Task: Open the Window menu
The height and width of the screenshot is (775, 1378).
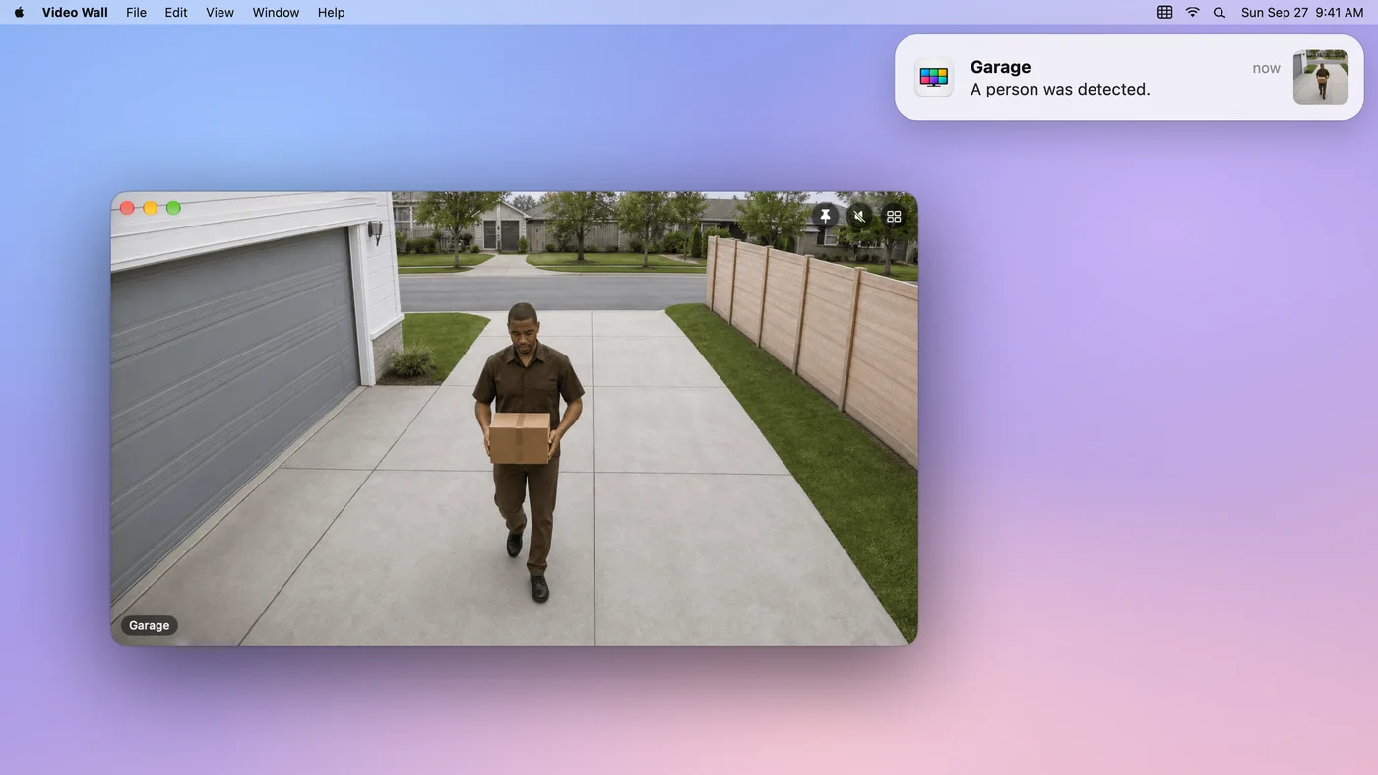Action: click(276, 12)
